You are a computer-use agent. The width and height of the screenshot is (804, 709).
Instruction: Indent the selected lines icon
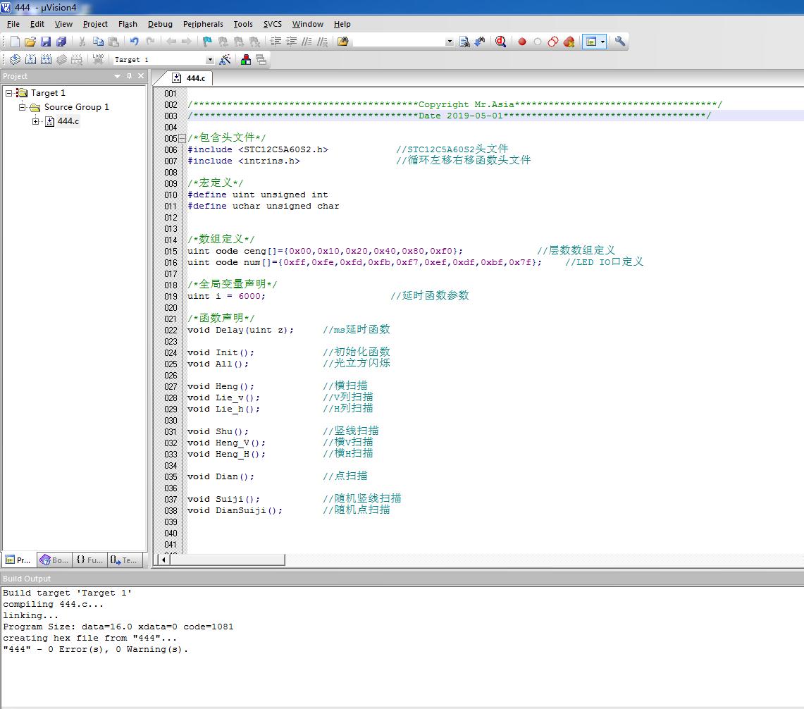(x=276, y=42)
